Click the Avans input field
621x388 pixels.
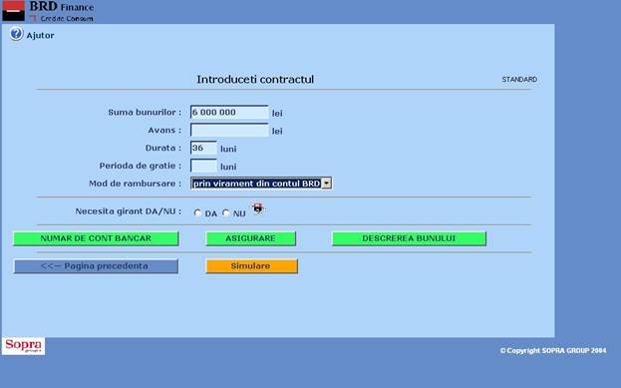[229, 131]
